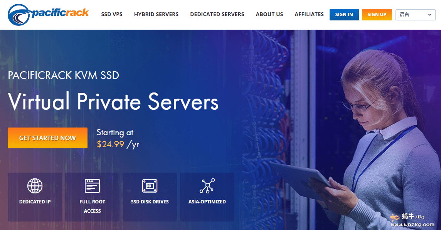
Task: Click the Get Started Now button
Action: pos(47,138)
